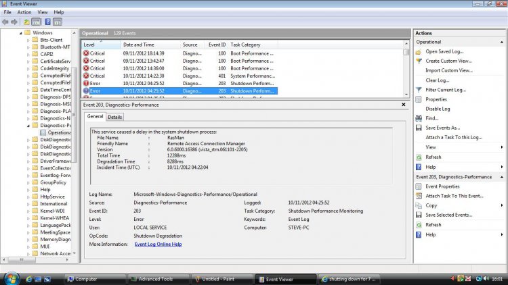This screenshot has height=285, width=508.
Task: Expand the Kernel-WHEA tree folder
Action: (x=28, y=218)
